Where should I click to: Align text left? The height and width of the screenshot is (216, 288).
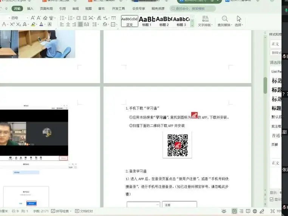[62, 24]
